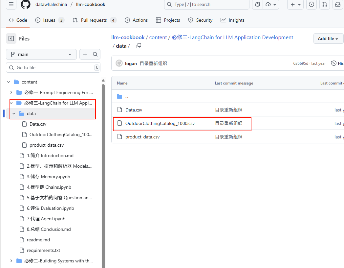The image size is (344, 268).
Task: Select product_data.csv in sidebar tree
Action: pos(47,145)
